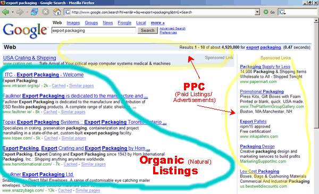Open the Advanced Search link

(172, 29)
